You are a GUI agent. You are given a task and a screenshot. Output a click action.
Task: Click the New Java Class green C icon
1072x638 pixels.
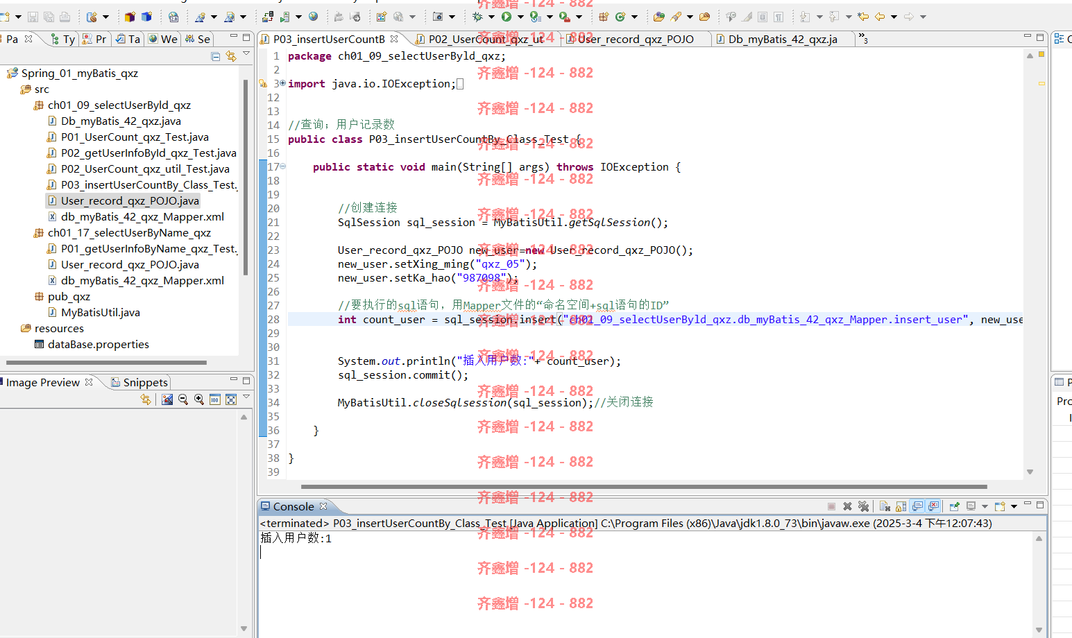click(x=620, y=17)
